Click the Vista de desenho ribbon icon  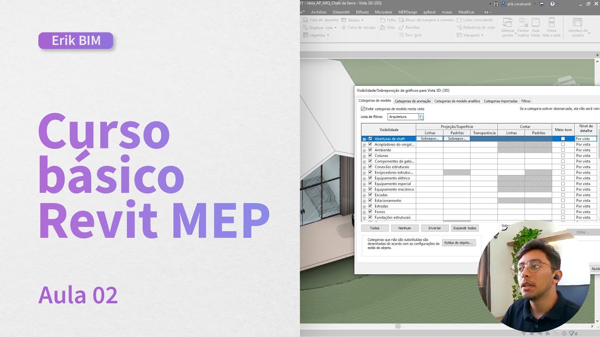(x=306, y=20)
